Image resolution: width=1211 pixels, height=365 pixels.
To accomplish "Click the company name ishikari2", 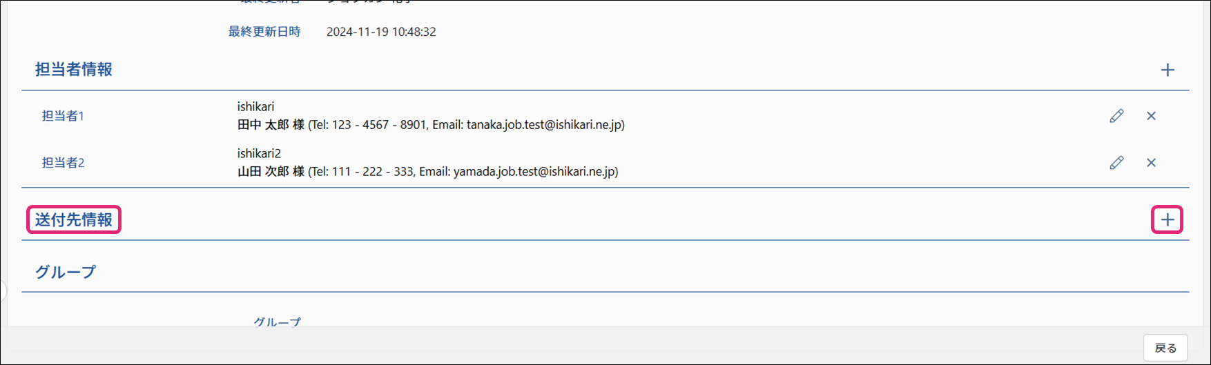I will click(x=259, y=153).
